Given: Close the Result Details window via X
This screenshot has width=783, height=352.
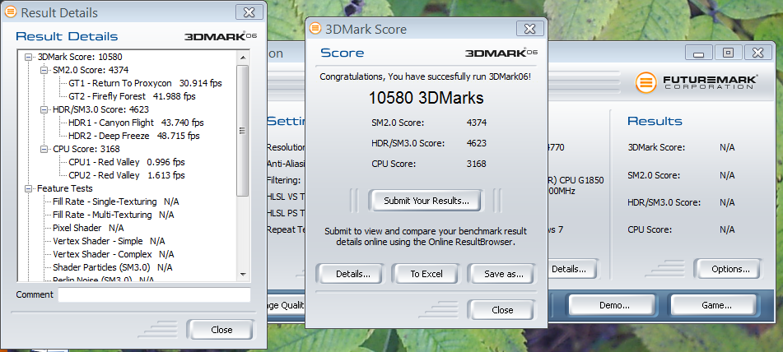Looking at the screenshot, I should pos(249,12).
